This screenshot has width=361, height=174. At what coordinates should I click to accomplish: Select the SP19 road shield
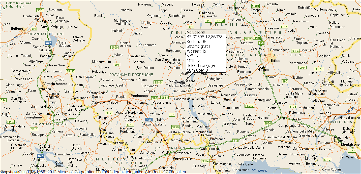(327, 159)
